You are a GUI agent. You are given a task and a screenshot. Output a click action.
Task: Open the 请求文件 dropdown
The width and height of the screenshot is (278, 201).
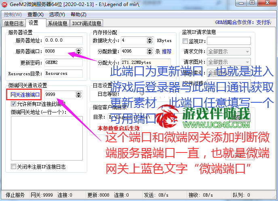point(229,52)
